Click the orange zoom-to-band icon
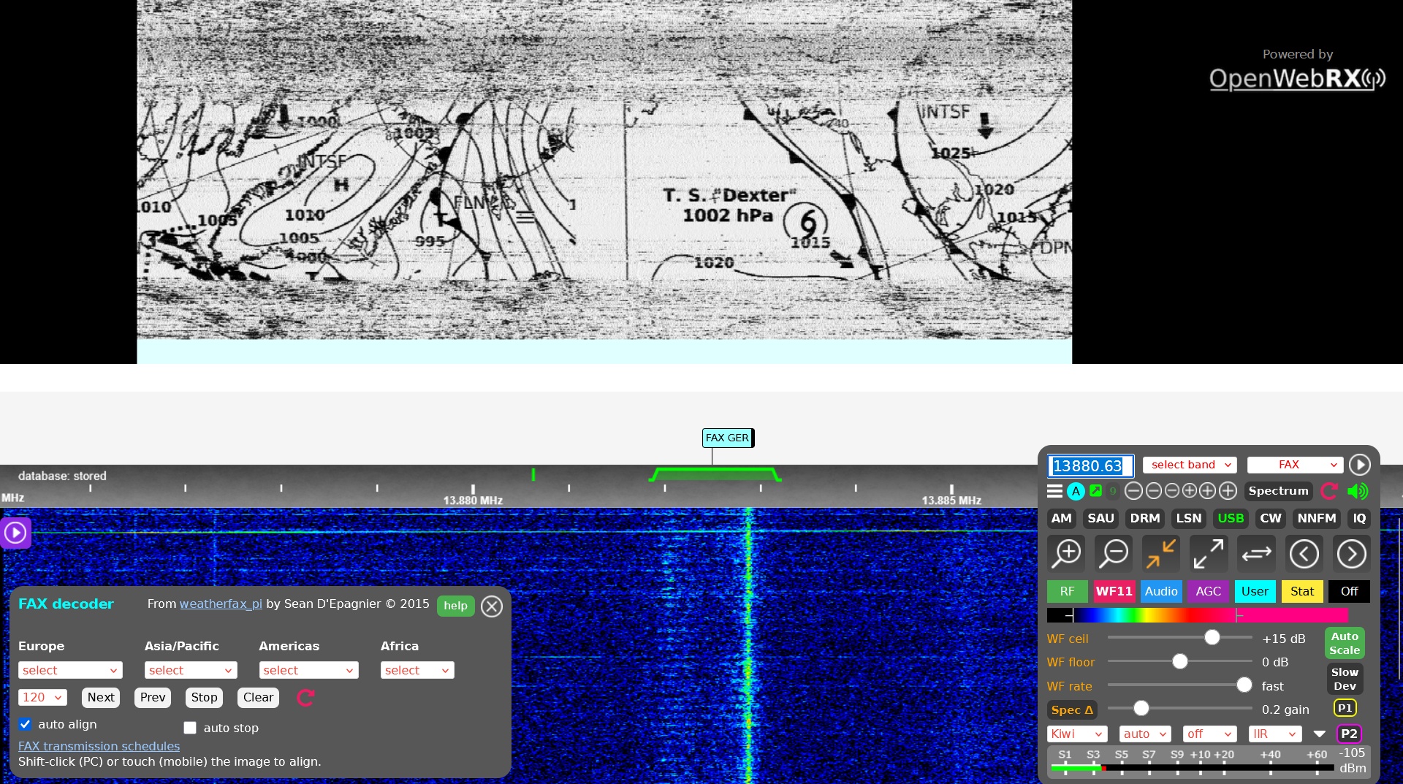 [1160, 554]
